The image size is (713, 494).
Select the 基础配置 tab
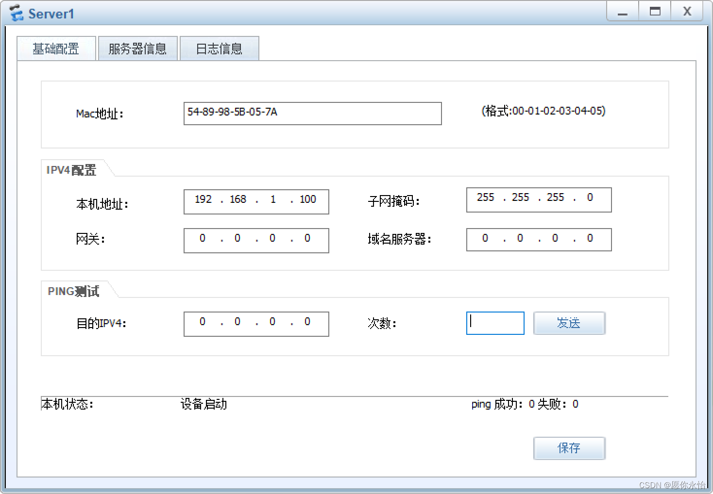click(x=56, y=48)
